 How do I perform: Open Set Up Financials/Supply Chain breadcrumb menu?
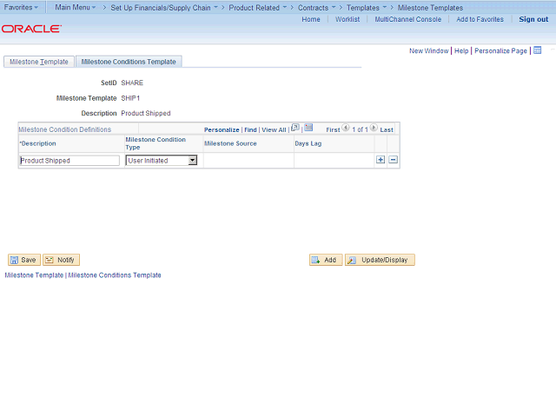click(x=164, y=8)
